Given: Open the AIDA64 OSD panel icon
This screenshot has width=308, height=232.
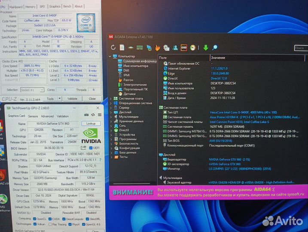Looking at the screenshot, I should click(184, 48).
